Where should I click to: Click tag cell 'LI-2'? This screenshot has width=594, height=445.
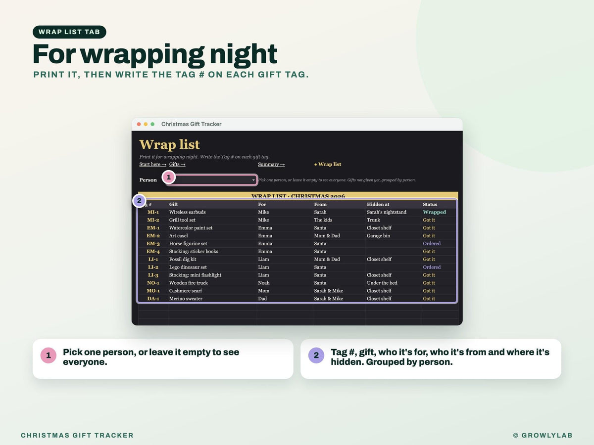coord(153,267)
